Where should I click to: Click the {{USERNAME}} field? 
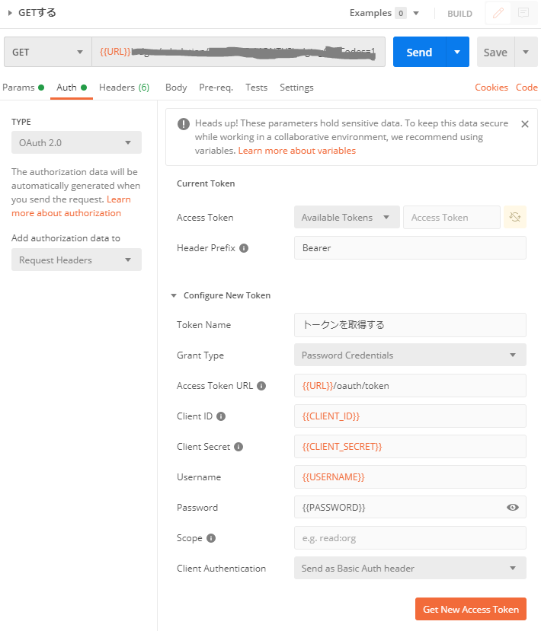(x=410, y=477)
